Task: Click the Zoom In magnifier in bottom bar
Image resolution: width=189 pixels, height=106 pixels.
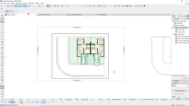Action: click(x=10, y=100)
